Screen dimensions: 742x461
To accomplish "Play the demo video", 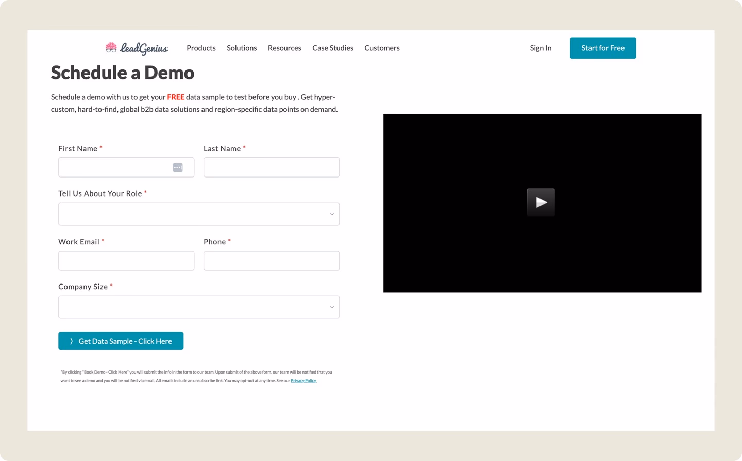I will click(x=541, y=202).
